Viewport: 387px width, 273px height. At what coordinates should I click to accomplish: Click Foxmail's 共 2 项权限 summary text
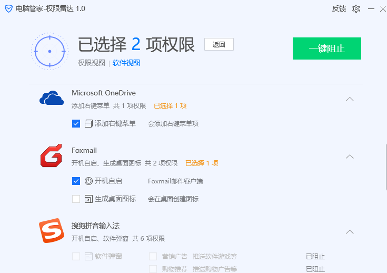tap(161, 163)
